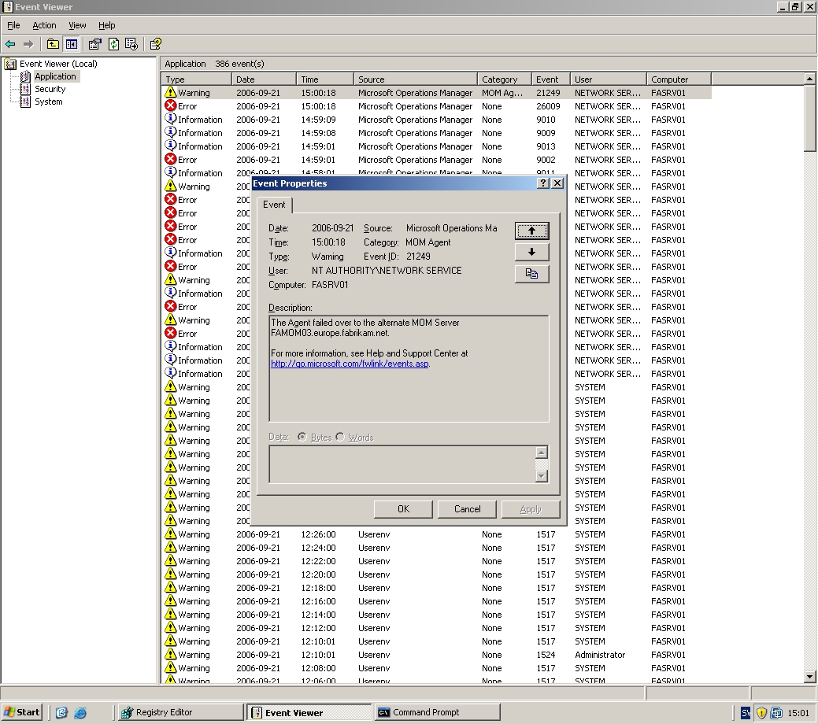Sort events by the Source column header

pos(415,79)
